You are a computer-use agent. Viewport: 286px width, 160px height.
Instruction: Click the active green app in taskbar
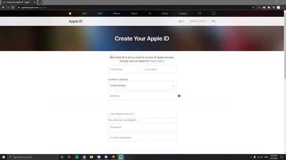coord(121,157)
